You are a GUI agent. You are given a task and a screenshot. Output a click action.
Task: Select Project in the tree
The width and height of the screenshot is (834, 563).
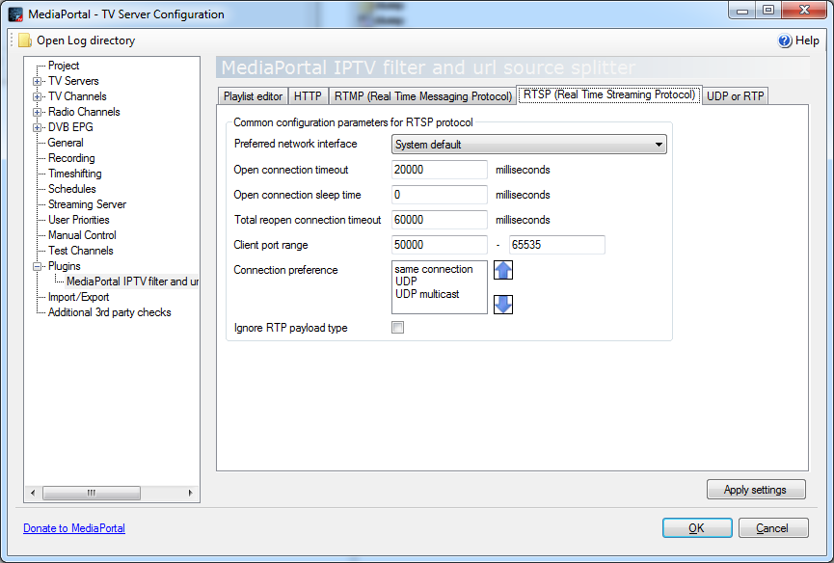[x=64, y=66]
